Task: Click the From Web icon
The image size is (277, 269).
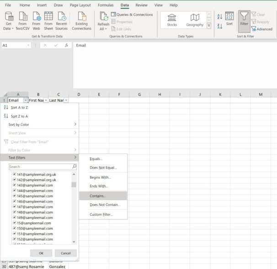Action: click(x=37, y=17)
